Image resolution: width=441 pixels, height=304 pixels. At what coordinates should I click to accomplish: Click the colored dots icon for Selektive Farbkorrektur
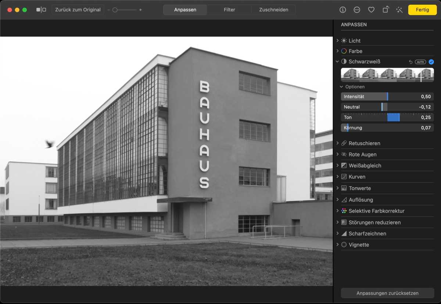(x=344, y=211)
